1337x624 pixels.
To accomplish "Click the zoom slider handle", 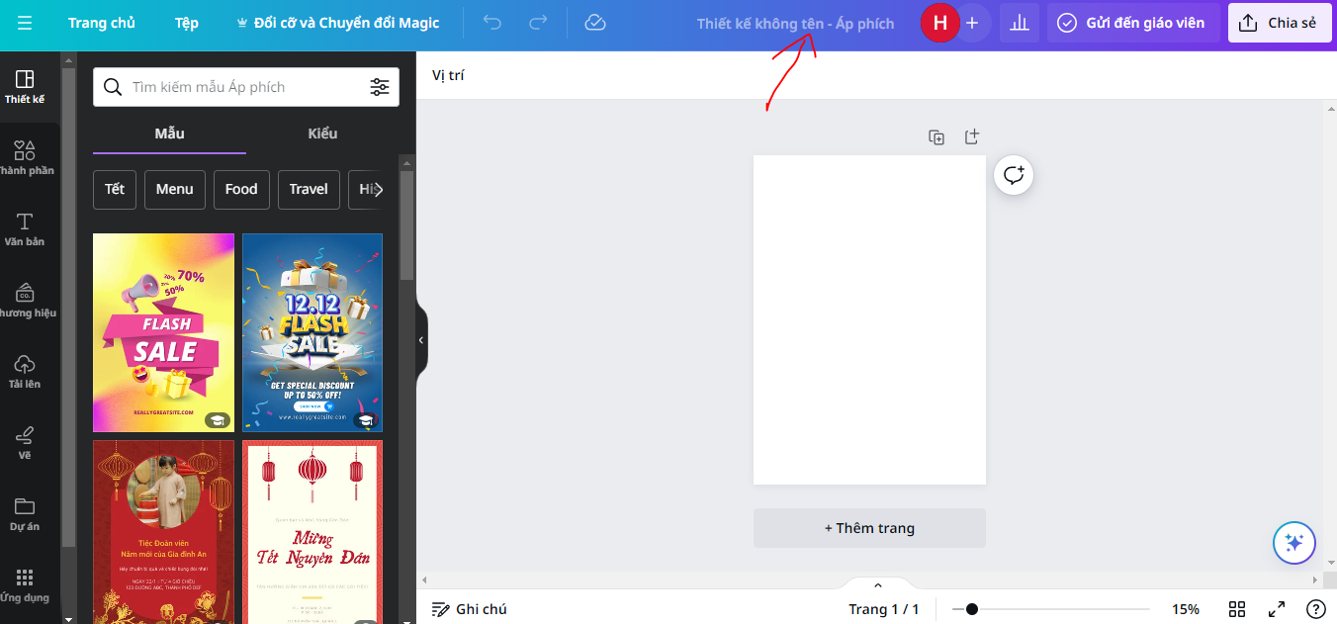I will 972,609.
